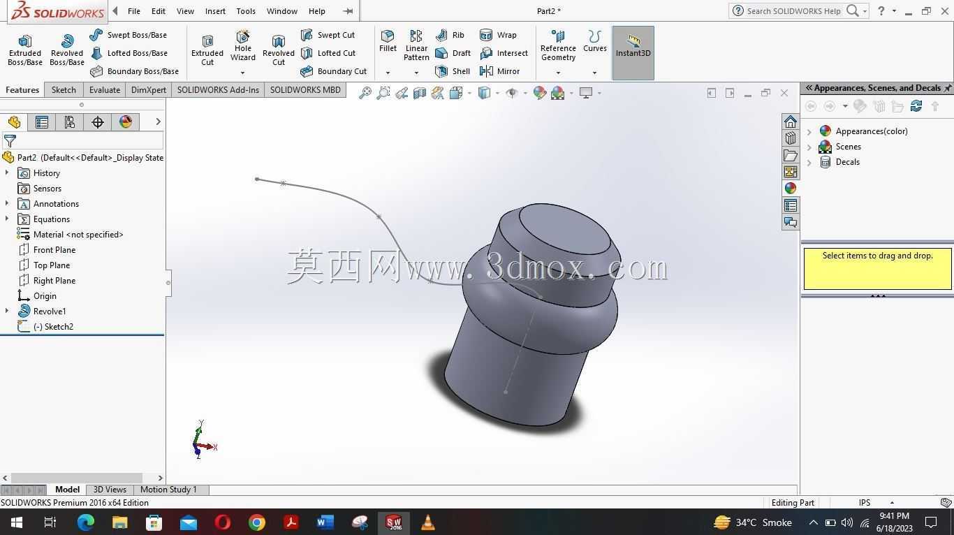Switch to Sketch tab
This screenshot has width=954, height=535.
[x=64, y=90]
